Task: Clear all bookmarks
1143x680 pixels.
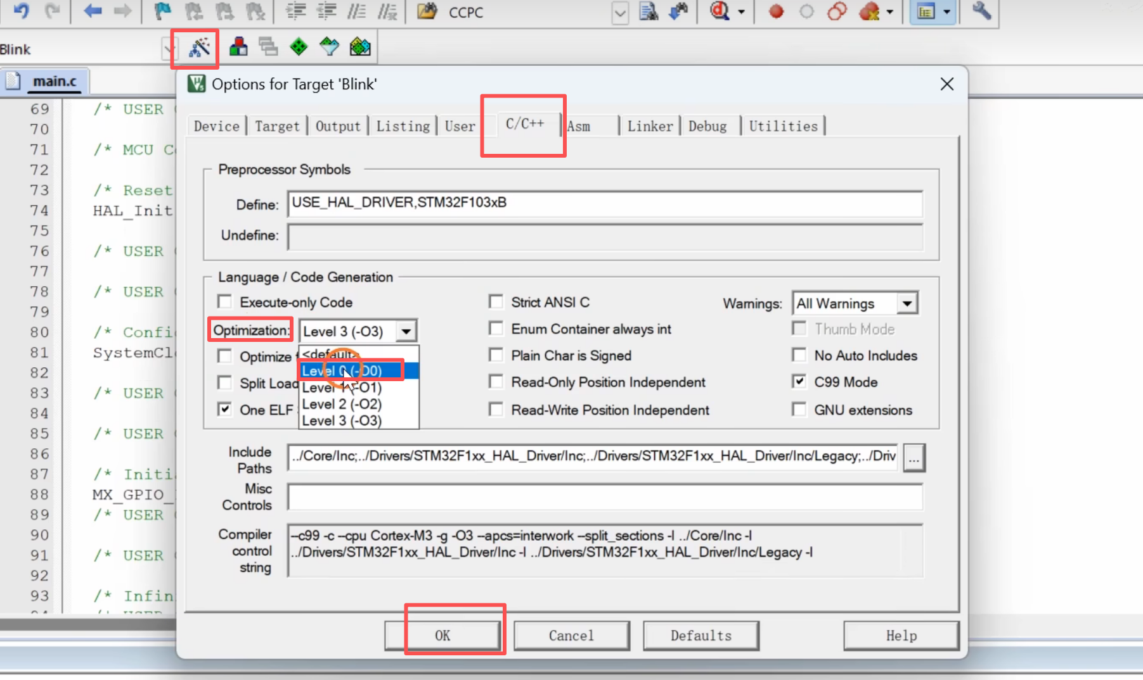Action: click(255, 11)
